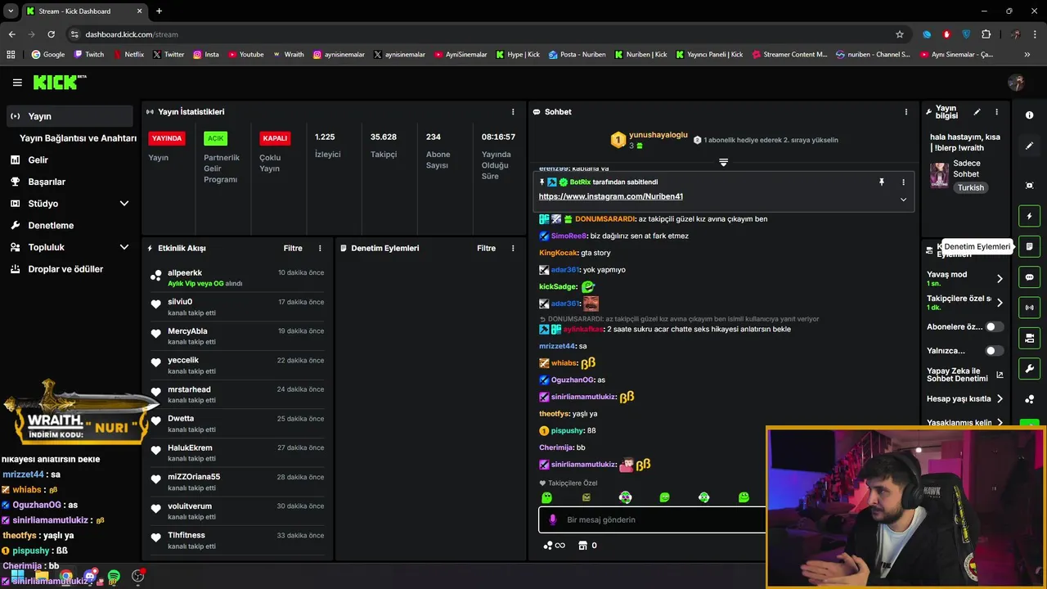Image resolution: width=1047 pixels, height=589 pixels.
Task: Open Yasaklanmış kelimeler settings arrow
Action: point(1000,423)
